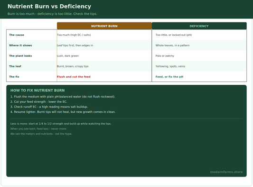Select the 'The fix' row label

14,77
